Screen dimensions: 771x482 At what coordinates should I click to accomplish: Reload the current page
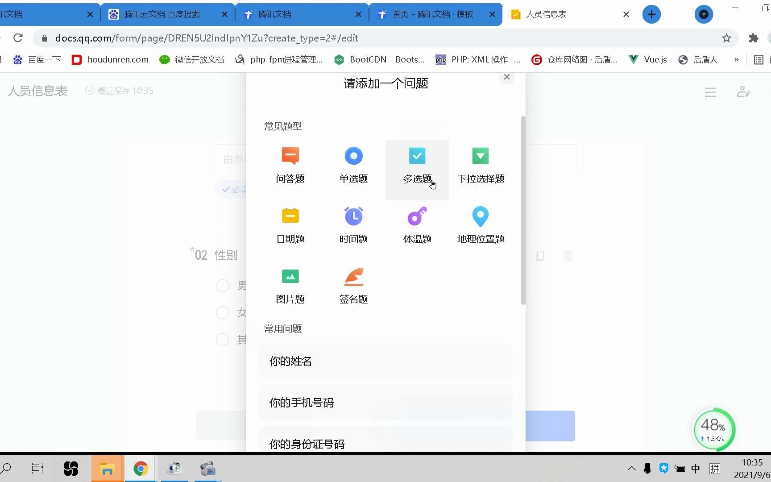click(x=18, y=38)
